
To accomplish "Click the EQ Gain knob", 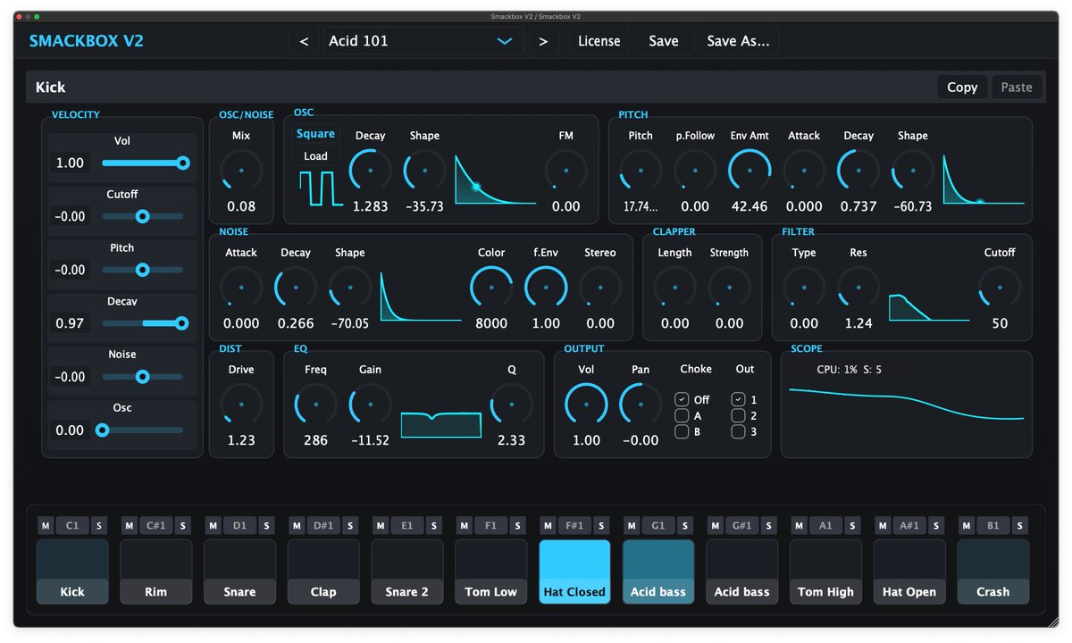I will coord(370,404).
